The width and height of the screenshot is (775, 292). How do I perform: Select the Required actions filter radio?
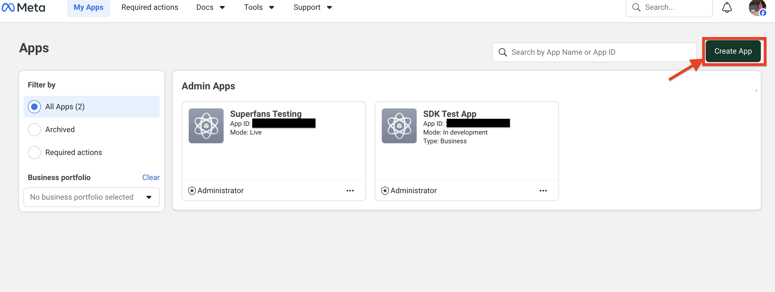34,152
